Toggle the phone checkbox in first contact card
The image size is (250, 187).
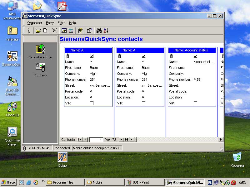click(92, 56)
